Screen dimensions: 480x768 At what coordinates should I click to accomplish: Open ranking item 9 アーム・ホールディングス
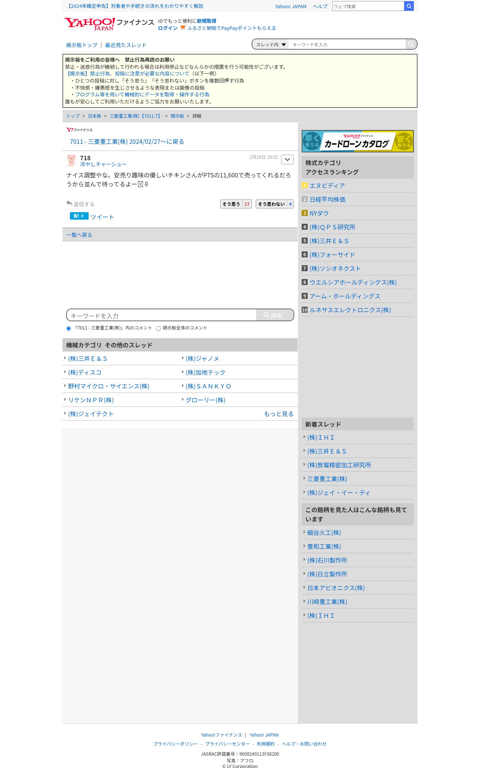pos(345,296)
